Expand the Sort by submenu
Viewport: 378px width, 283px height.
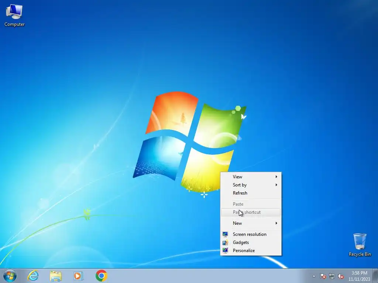click(x=251, y=185)
